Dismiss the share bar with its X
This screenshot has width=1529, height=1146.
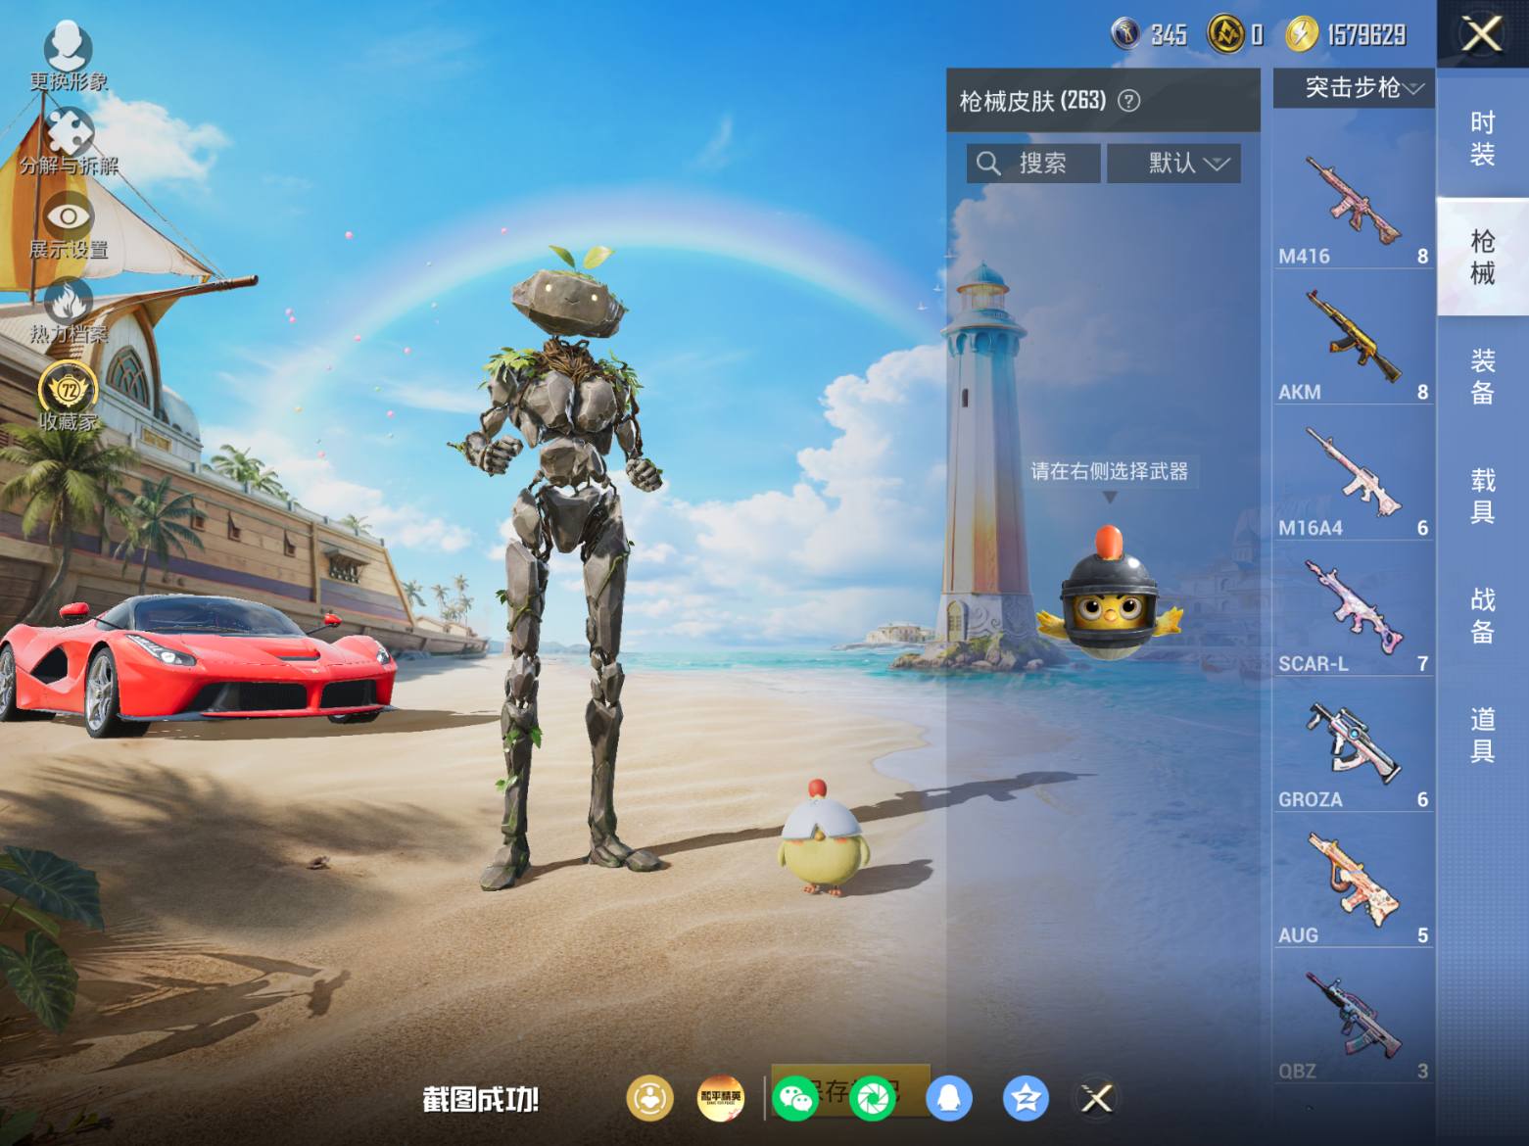click(x=1097, y=1098)
